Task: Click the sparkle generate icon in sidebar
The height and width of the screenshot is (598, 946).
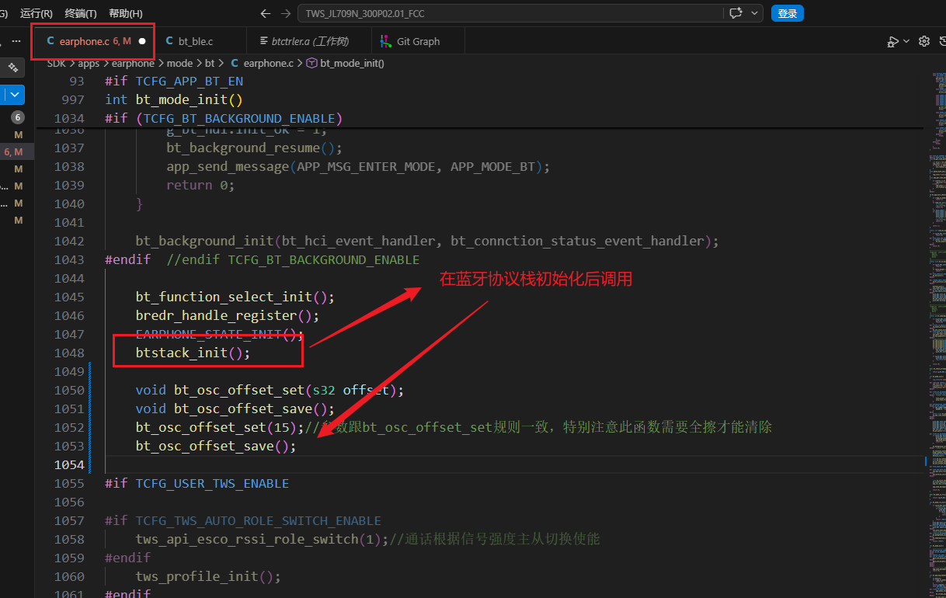Action: [x=13, y=68]
